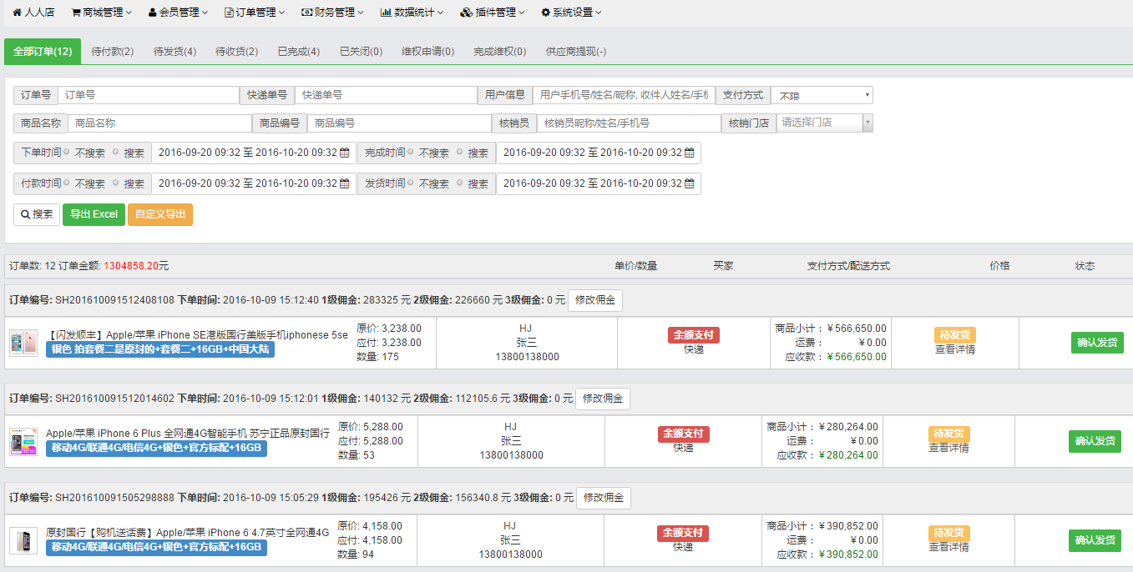Screen dimensions: 1133x572
Task: Click 查看详情 for the iPhone 6 4.7英寸 order
Action: click(949, 547)
